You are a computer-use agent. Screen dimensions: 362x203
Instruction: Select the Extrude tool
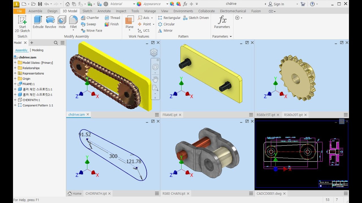tap(38, 22)
